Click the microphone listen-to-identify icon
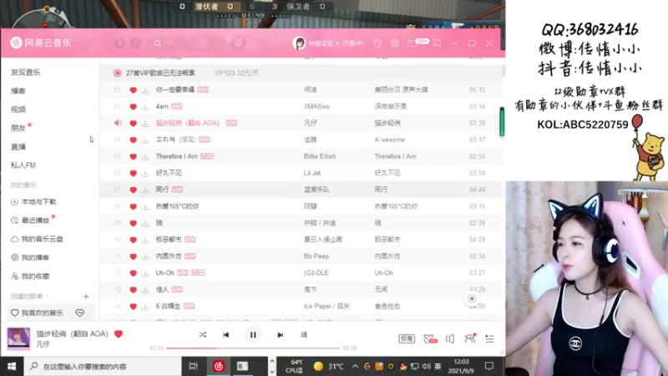This screenshot has height=376, width=668. click(x=239, y=43)
